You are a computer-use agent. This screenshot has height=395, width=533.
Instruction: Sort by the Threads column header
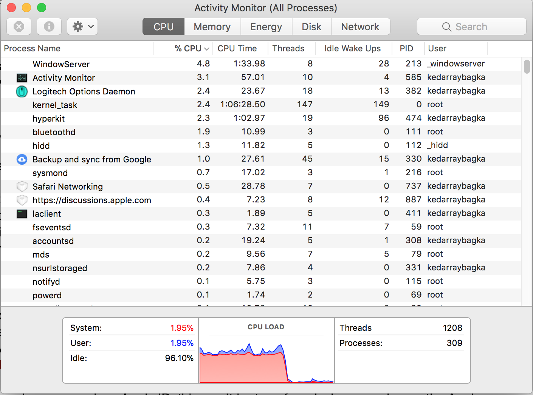(288, 48)
